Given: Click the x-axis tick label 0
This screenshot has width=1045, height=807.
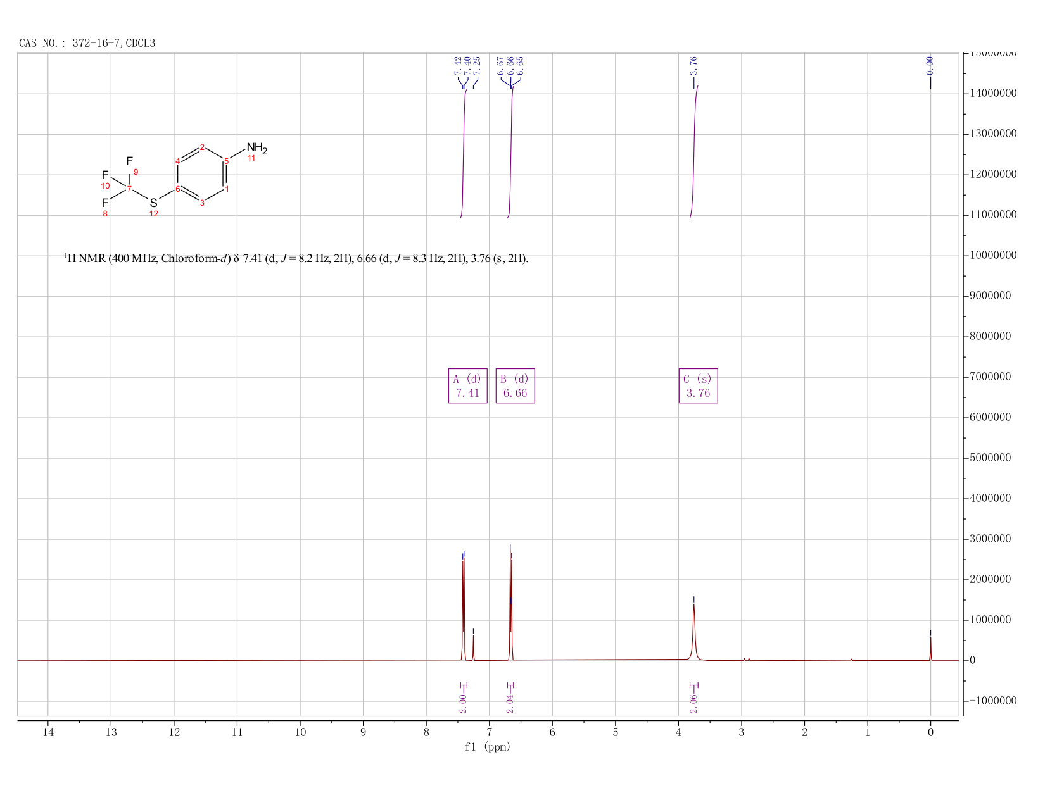Looking at the screenshot, I should tap(930, 732).
